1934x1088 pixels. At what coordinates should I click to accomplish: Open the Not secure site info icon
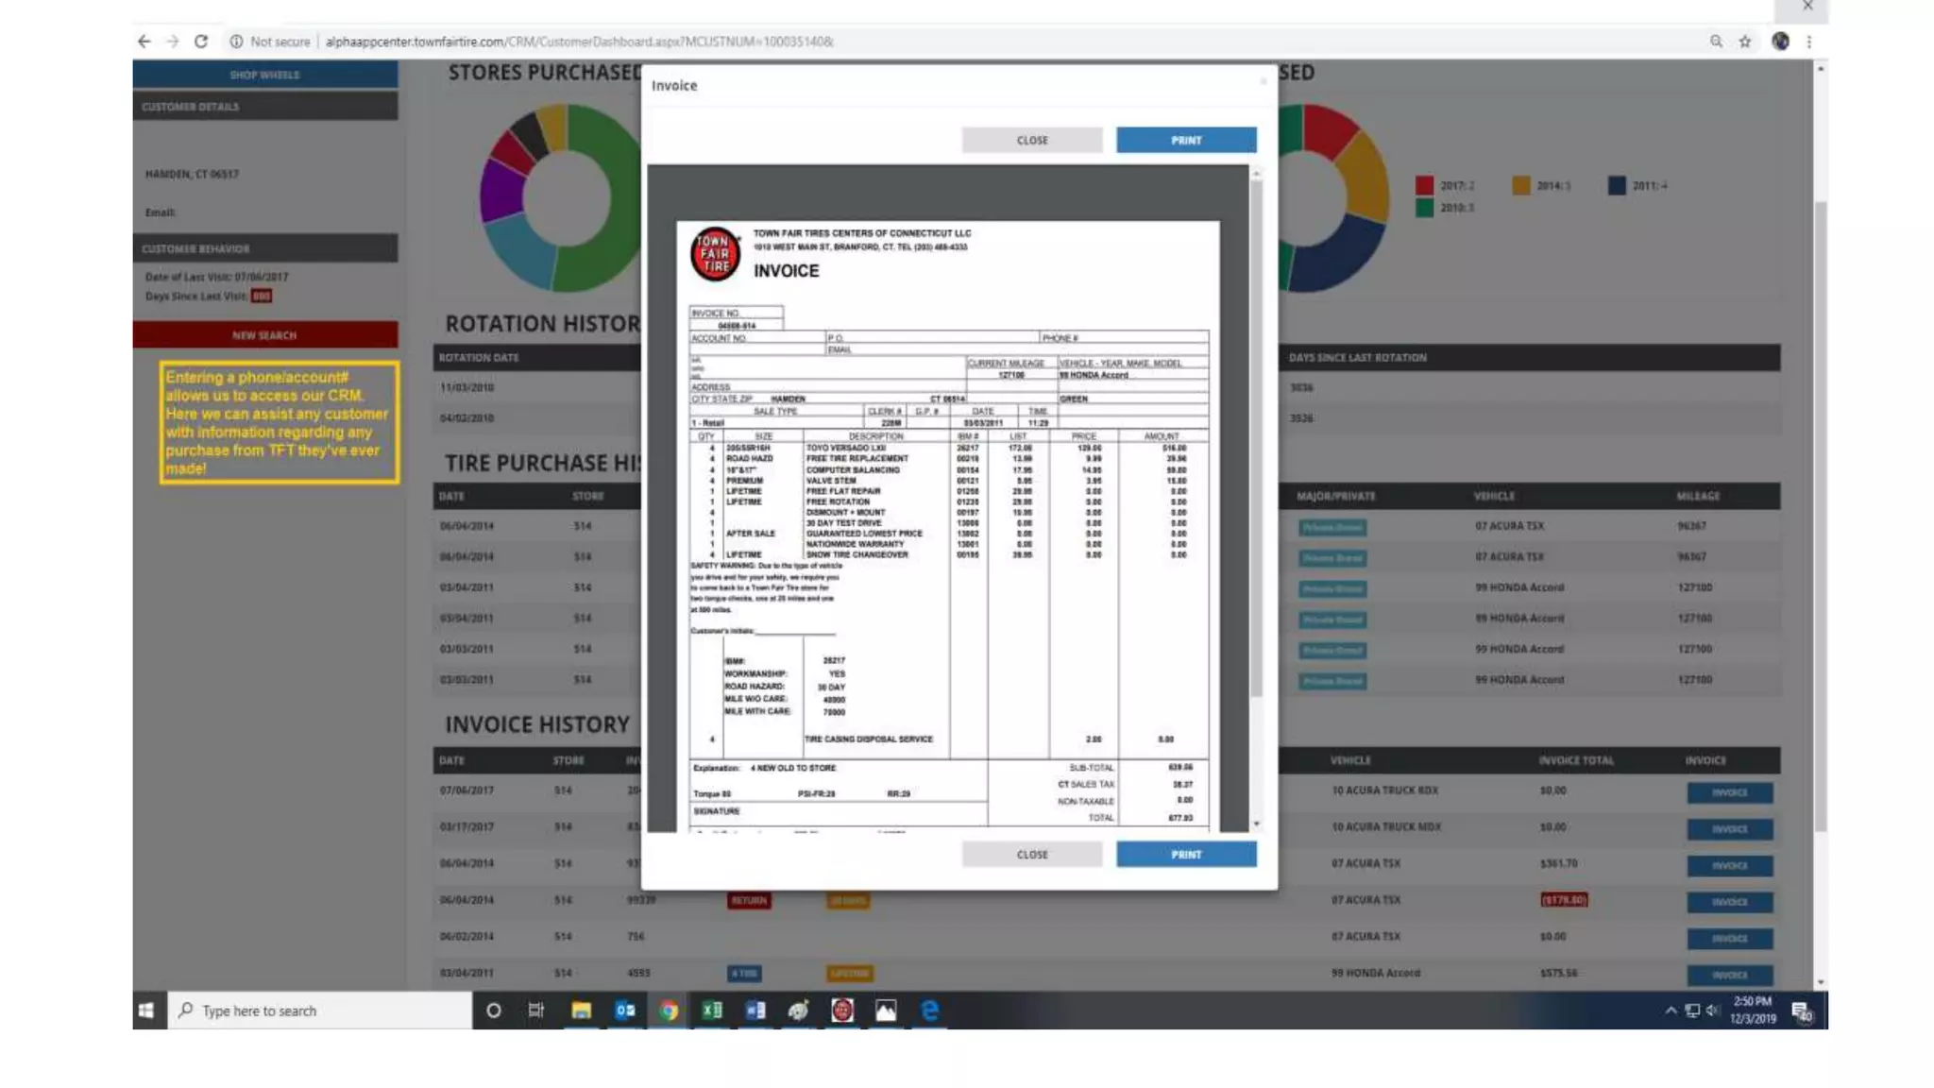[236, 42]
